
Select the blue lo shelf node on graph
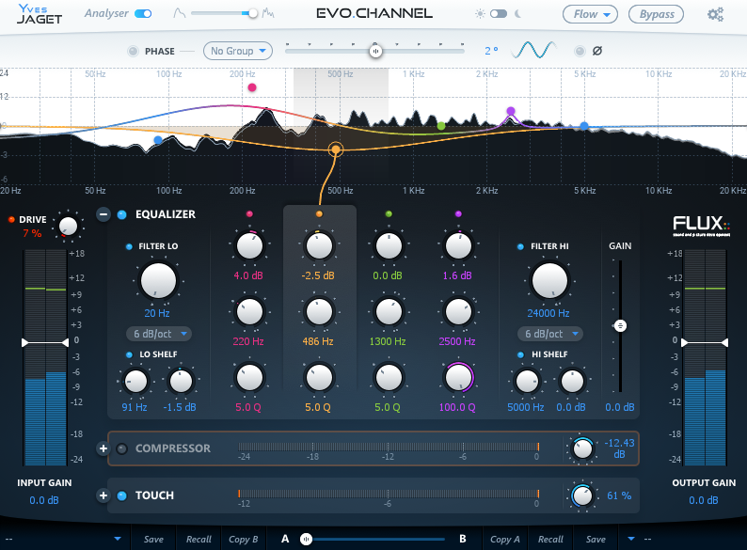[158, 139]
